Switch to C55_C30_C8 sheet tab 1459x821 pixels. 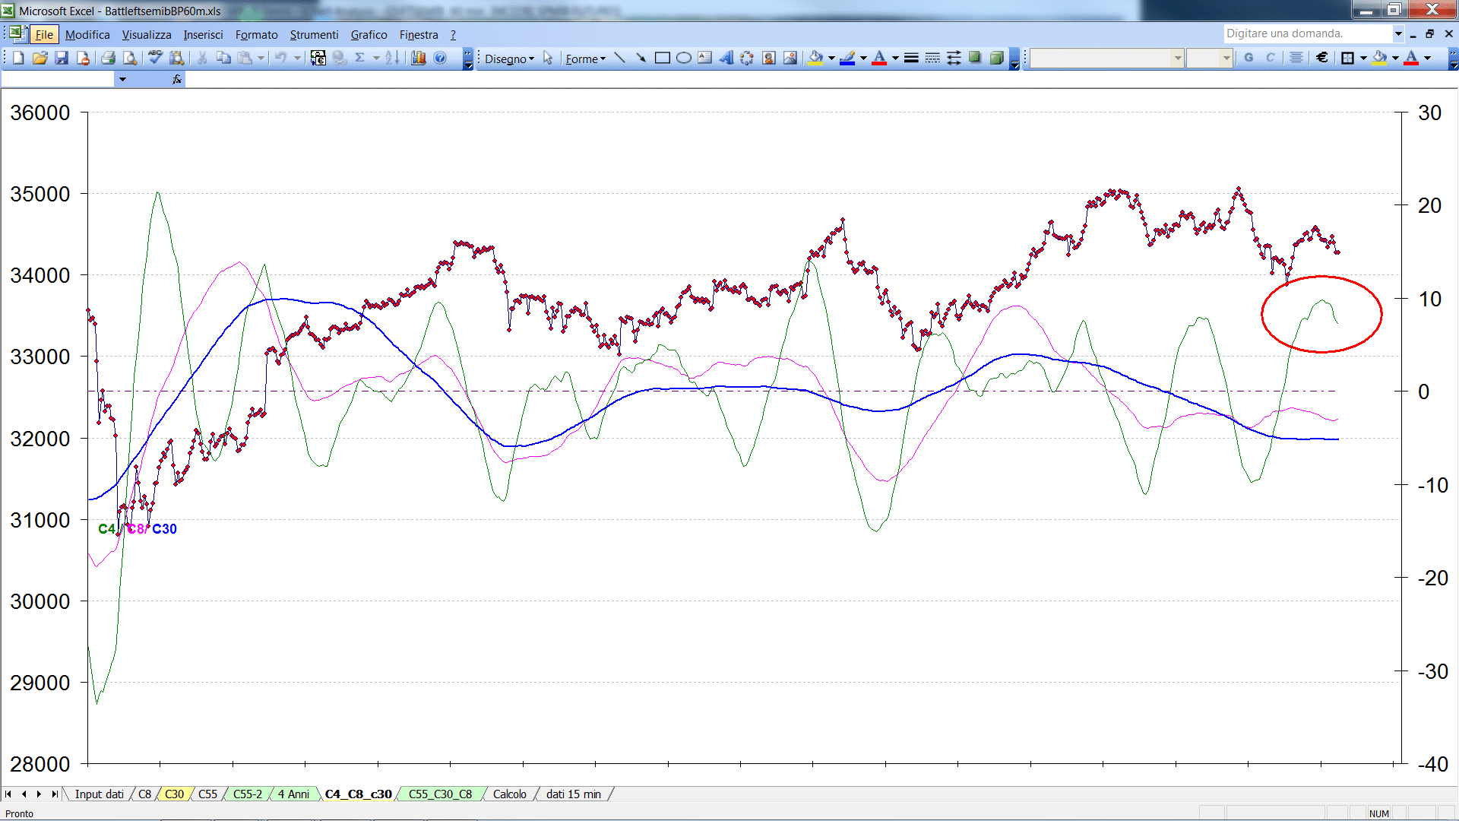[x=440, y=794]
